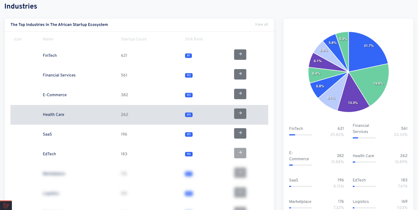
Task: Click the Icon column header
Action: pyautogui.click(x=18, y=39)
